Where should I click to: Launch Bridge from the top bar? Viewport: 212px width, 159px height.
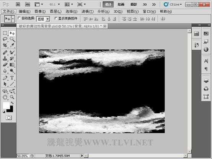[x=18, y=5]
